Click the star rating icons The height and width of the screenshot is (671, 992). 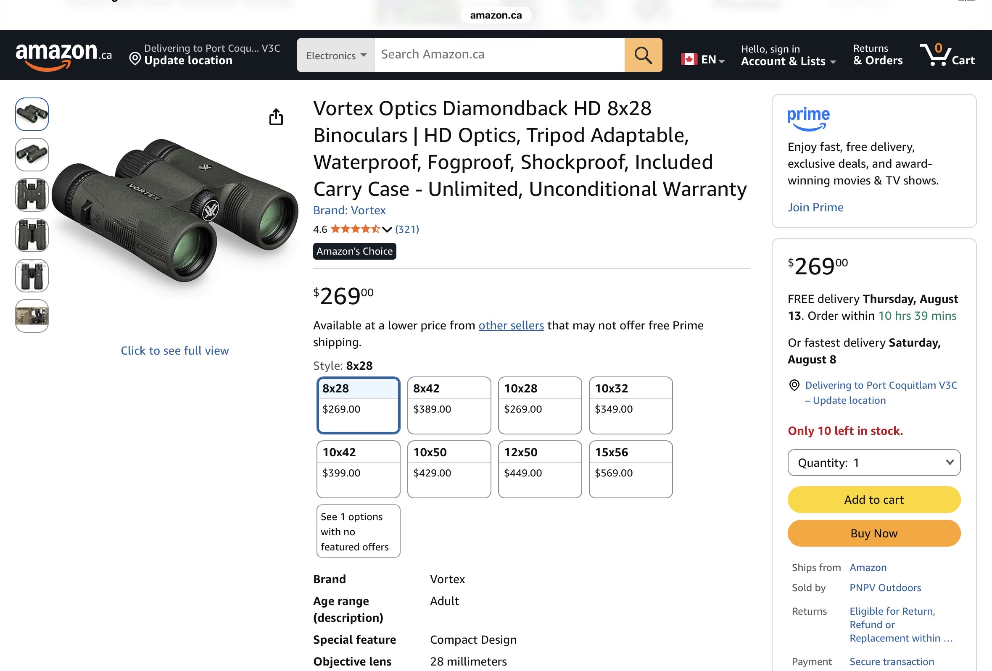(x=355, y=229)
